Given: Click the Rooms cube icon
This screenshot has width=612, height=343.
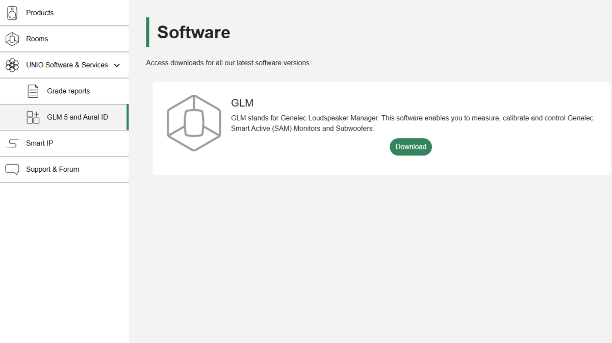Looking at the screenshot, I should 12,39.
